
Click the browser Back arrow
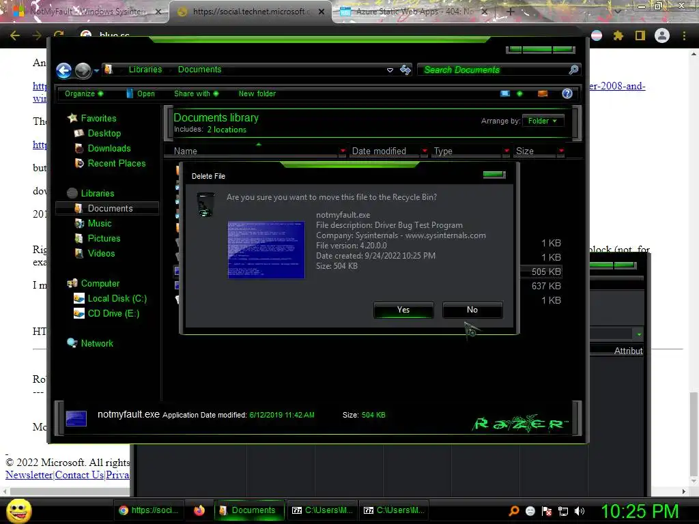click(x=15, y=35)
